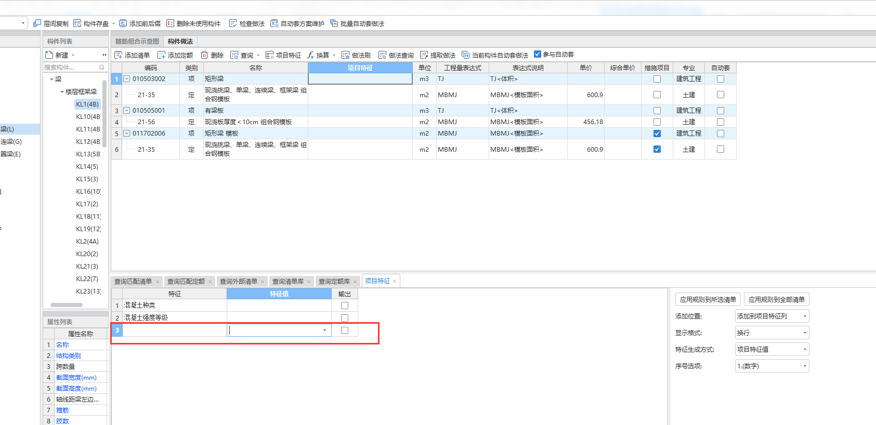
Task: Collapse the 楼层框架梁 tree node
Action: pyautogui.click(x=62, y=92)
